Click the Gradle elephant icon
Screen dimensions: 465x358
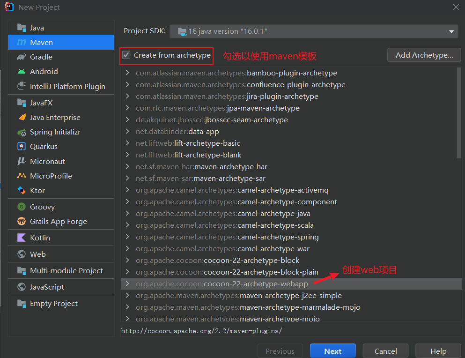(22, 57)
